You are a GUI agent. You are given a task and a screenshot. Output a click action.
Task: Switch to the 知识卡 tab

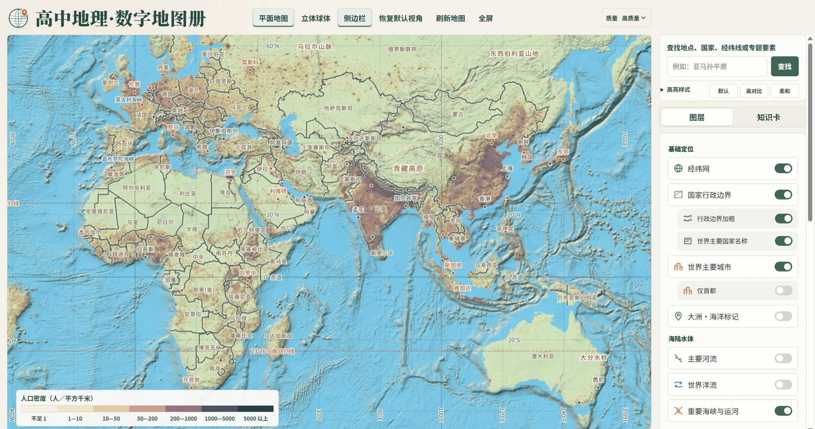(768, 117)
